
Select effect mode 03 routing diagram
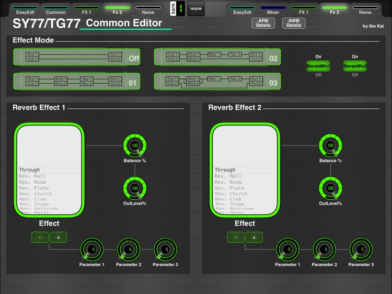(217, 81)
